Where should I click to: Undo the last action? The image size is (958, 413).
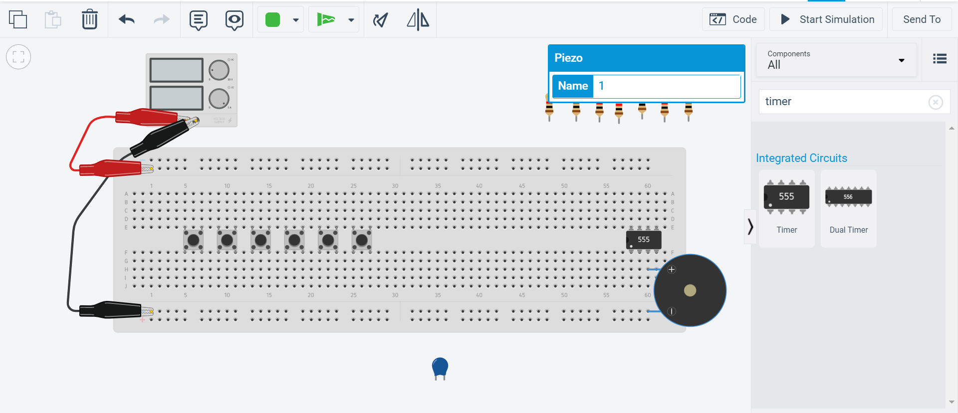coord(127,19)
